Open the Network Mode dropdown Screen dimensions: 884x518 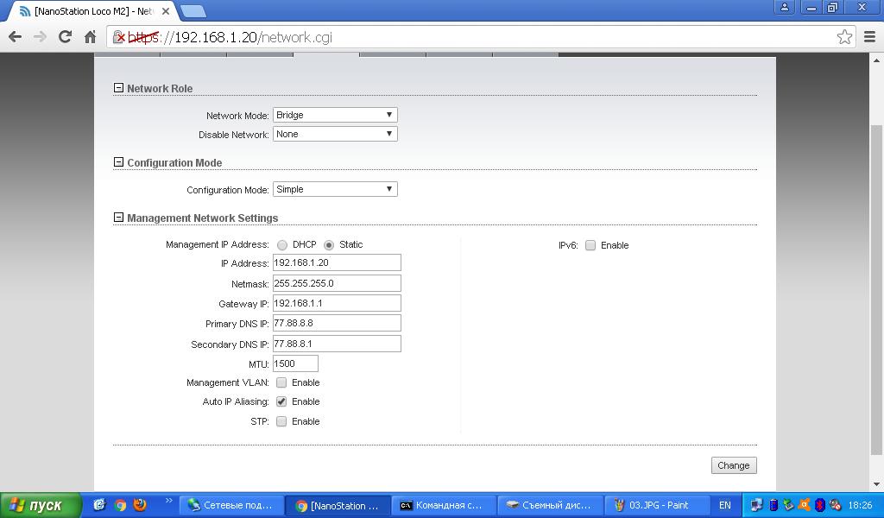point(335,115)
